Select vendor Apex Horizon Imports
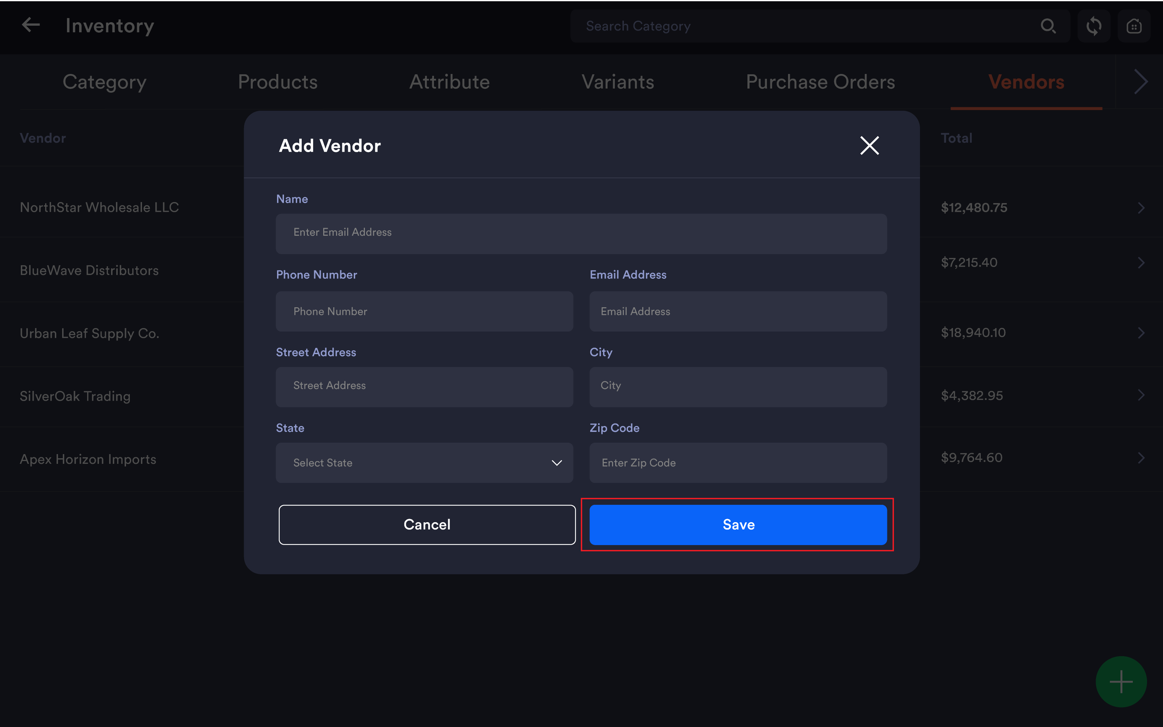 (x=88, y=459)
